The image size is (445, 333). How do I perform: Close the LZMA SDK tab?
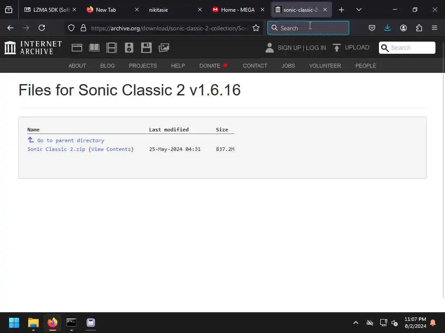point(74,10)
